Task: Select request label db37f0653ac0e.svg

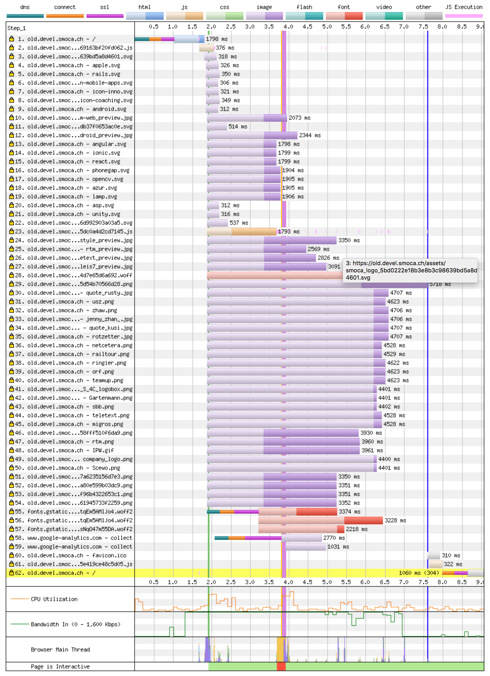Action: [80, 126]
